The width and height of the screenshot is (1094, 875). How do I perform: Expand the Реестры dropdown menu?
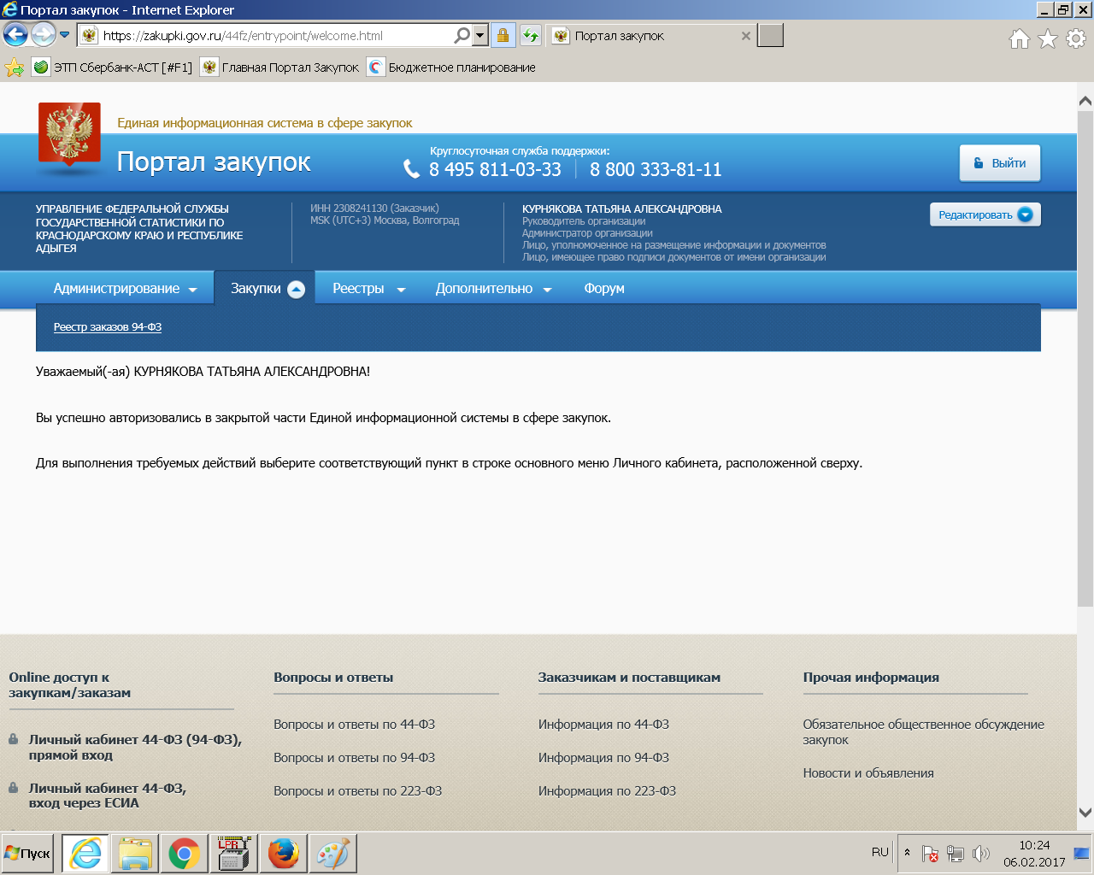point(368,289)
